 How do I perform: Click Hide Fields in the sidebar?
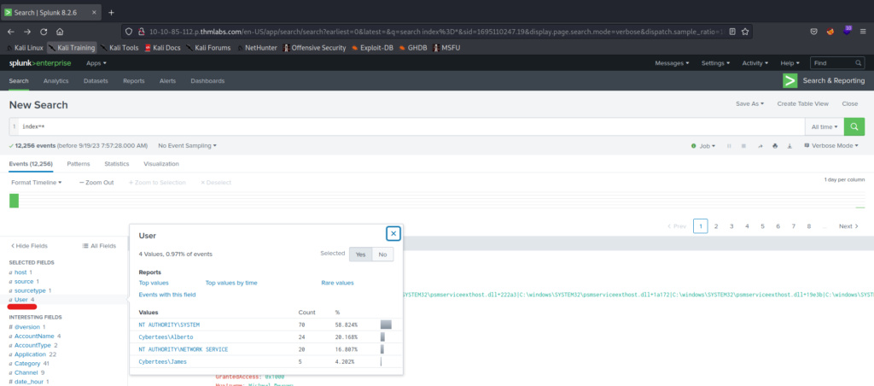pyautogui.click(x=29, y=245)
